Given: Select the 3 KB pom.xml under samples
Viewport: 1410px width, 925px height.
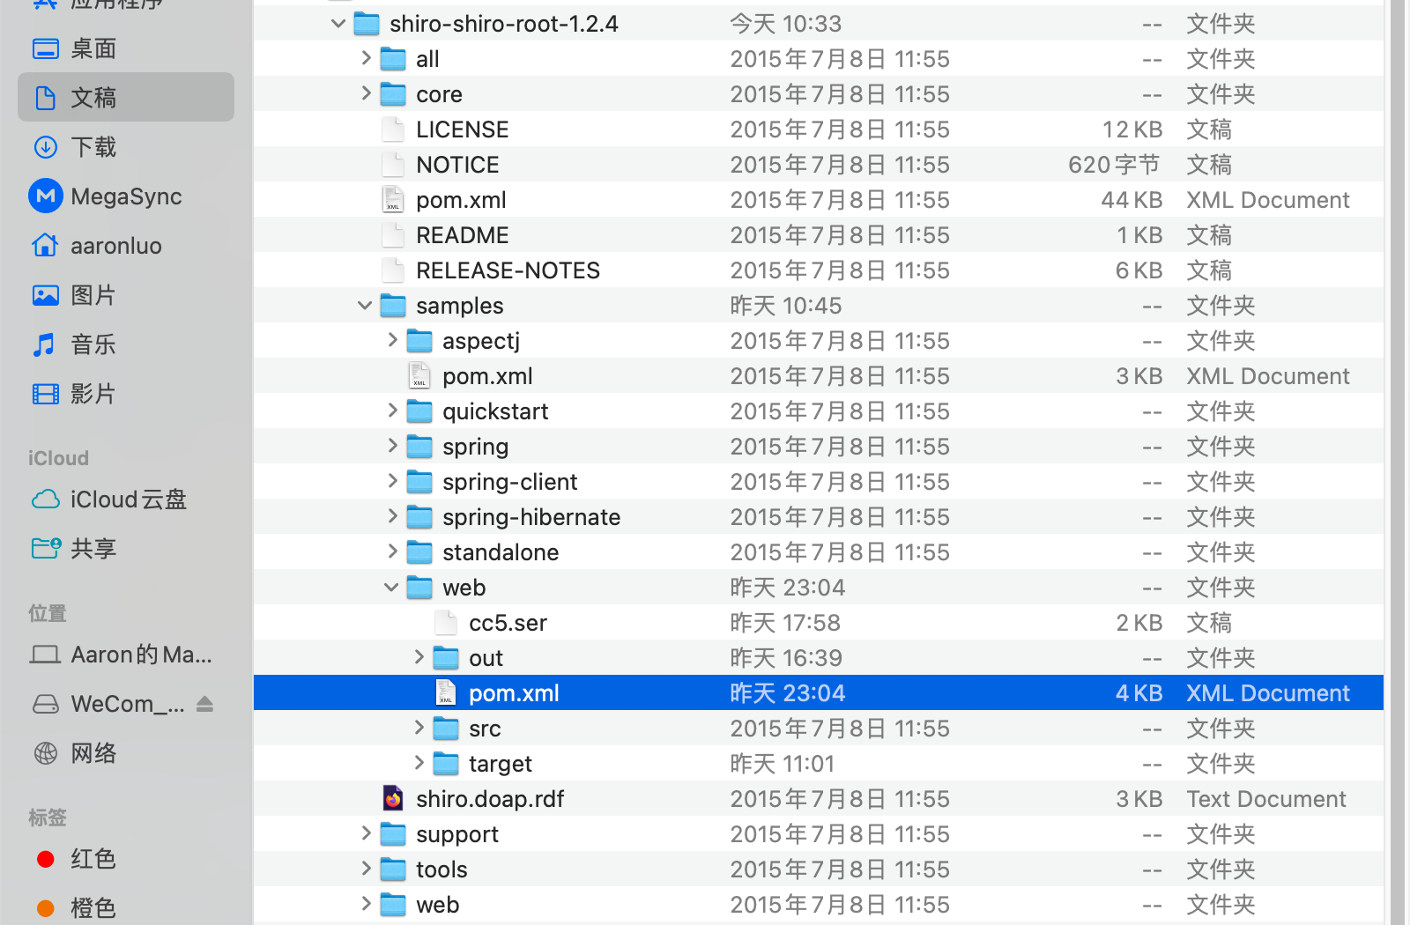Looking at the screenshot, I should point(819,375).
